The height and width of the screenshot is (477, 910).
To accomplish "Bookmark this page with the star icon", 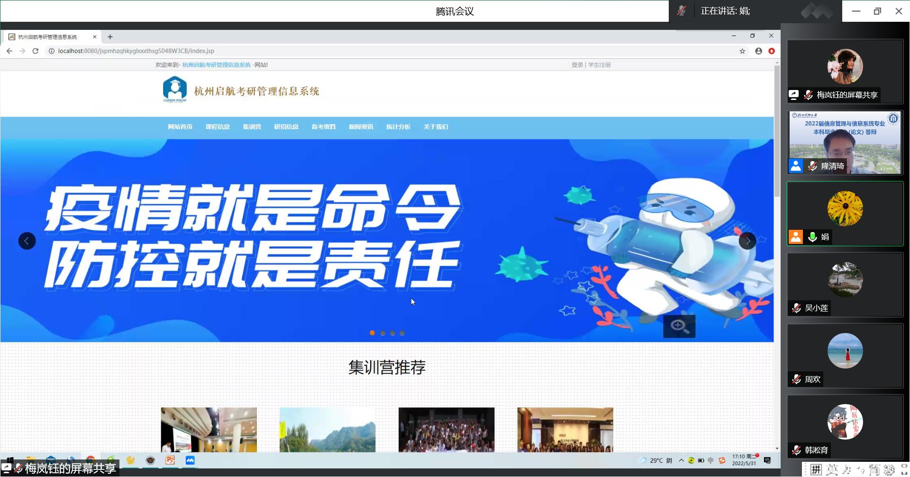I will pos(742,51).
